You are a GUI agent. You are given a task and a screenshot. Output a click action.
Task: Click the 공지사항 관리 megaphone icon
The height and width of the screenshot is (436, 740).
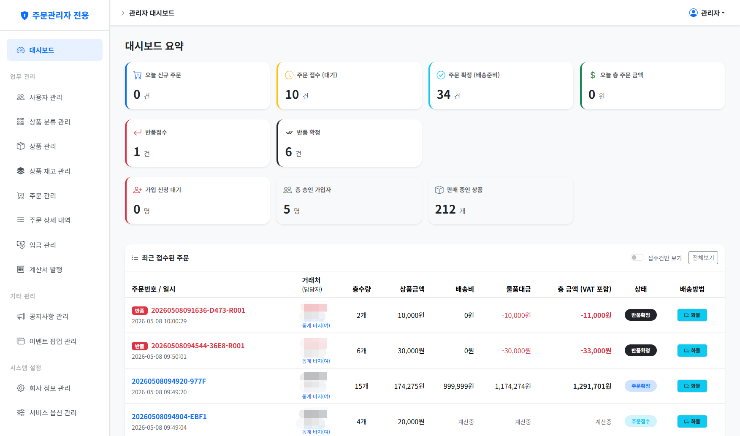click(x=21, y=316)
